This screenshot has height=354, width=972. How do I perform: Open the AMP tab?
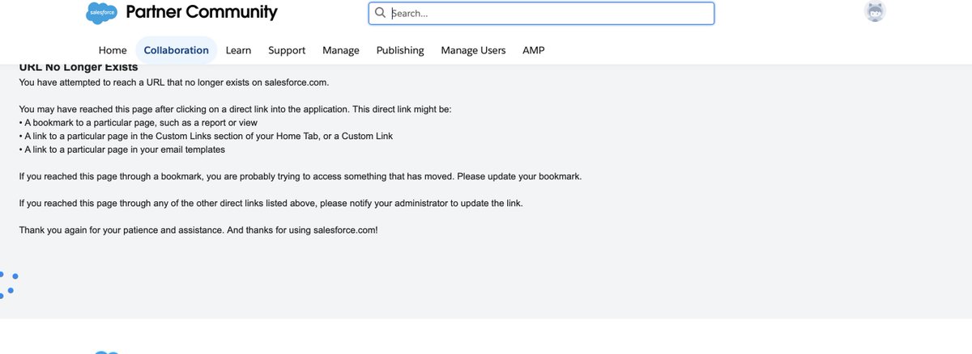point(534,50)
